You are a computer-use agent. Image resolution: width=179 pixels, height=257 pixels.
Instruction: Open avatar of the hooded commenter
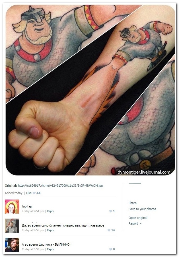tap(12, 226)
